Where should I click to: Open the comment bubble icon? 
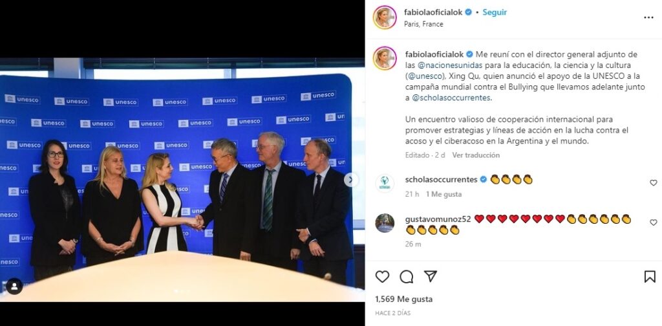[406, 277]
